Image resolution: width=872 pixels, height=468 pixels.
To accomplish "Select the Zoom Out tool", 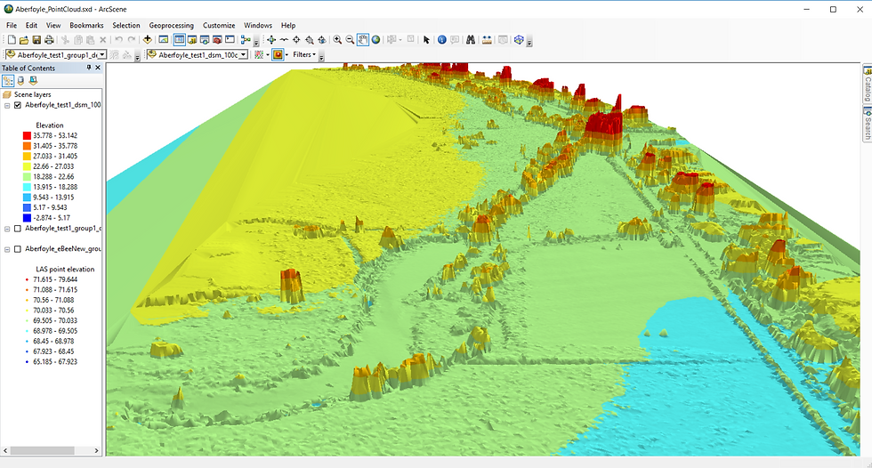I will point(350,39).
